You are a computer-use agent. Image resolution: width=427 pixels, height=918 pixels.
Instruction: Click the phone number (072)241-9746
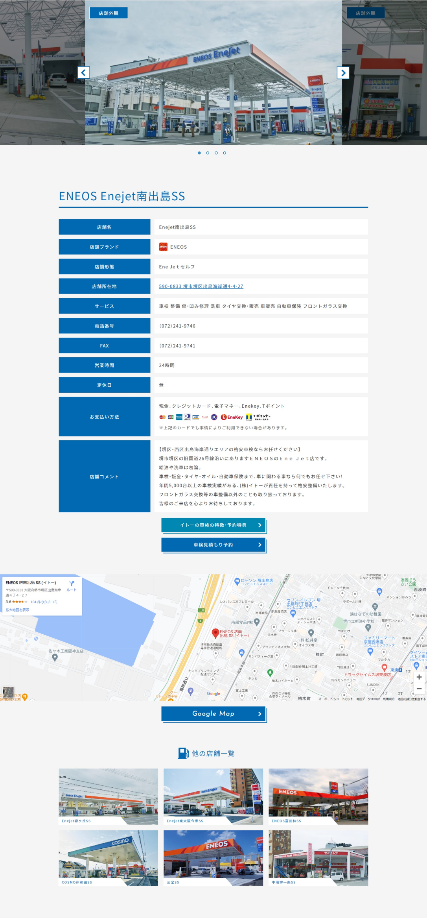click(x=177, y=326)
